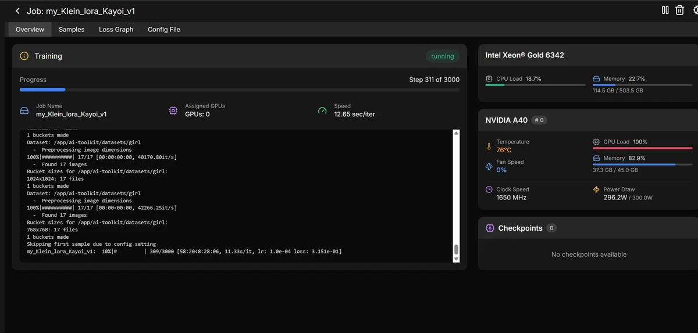Click the GPU Load usage bar
The image size is (698, 333).
[643, 148]
